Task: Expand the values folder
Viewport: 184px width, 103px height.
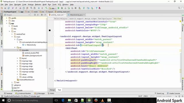Action: 18,74
